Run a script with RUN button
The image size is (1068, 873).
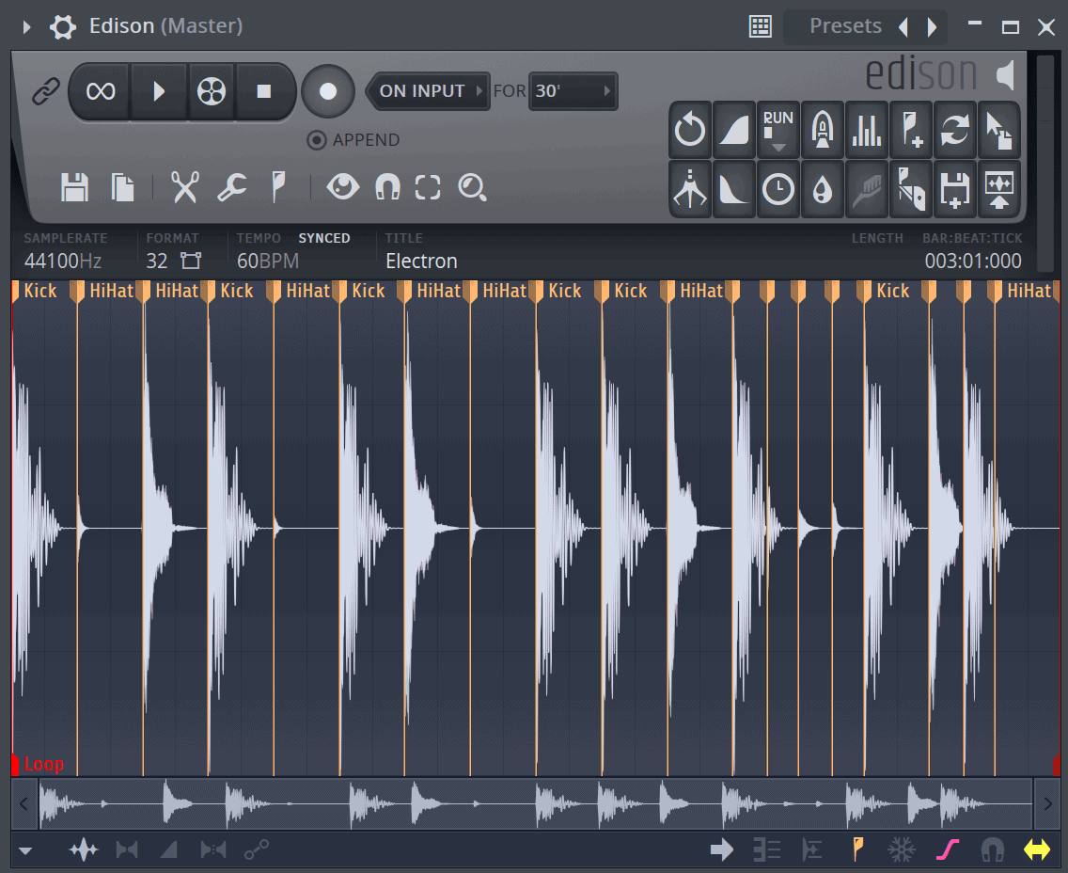777,130
